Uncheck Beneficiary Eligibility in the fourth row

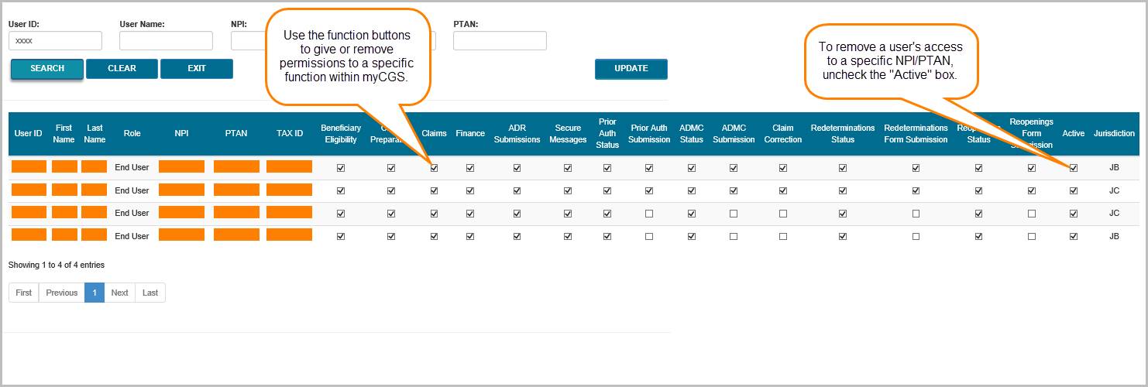point(340,237)
